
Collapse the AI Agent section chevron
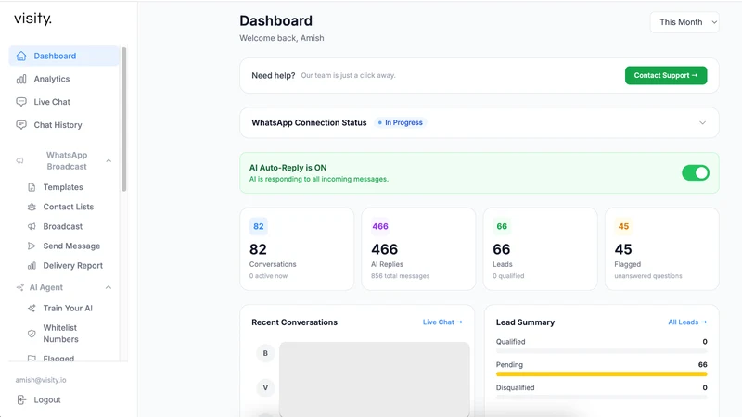point(109,287)
